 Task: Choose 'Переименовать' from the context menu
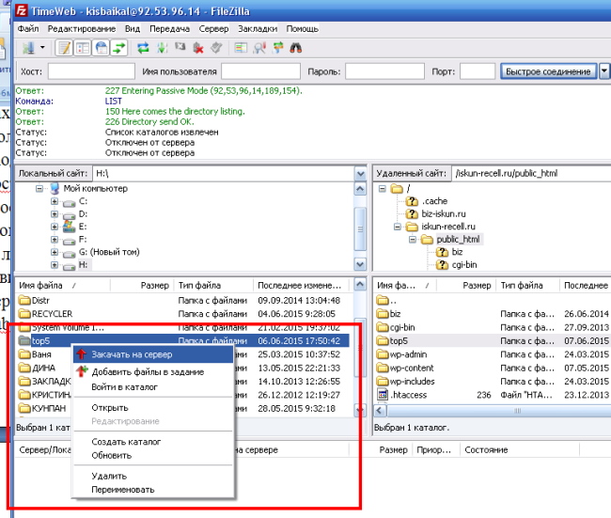122,489
